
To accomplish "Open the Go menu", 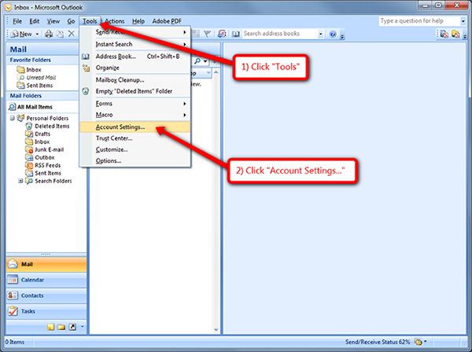I will [x=71, y=21].
